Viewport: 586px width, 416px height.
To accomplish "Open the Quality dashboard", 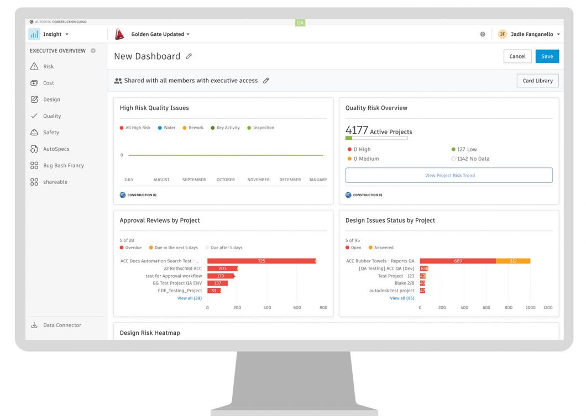I will (x=52, y=116).
